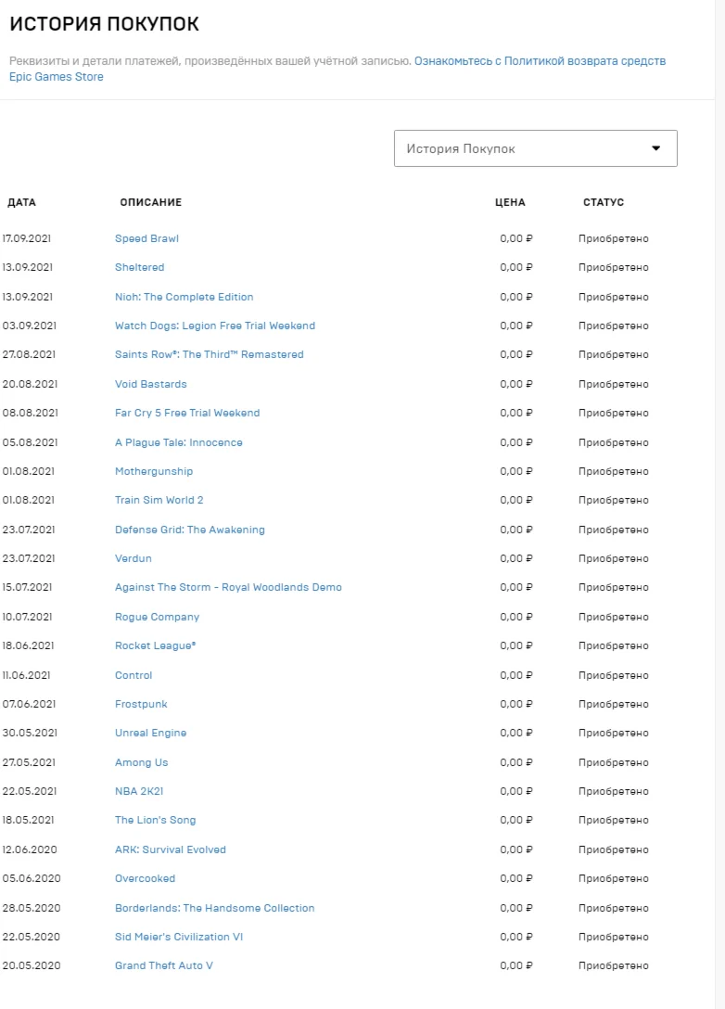Click the Train Sim World 2 link
The width and height of the screenshot is (725, 1009).
tap(159, 500)
